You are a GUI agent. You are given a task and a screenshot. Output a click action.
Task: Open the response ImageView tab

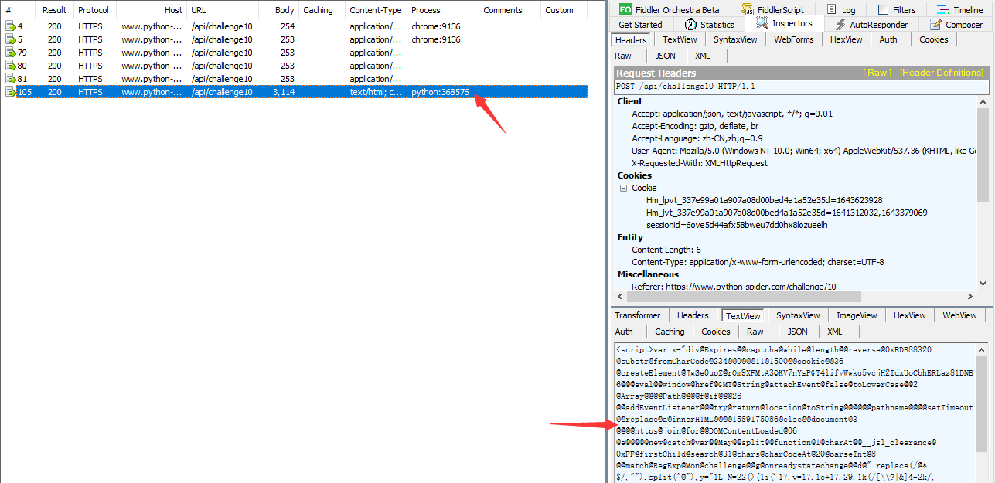pyautogui.click(x=857, y=315)
